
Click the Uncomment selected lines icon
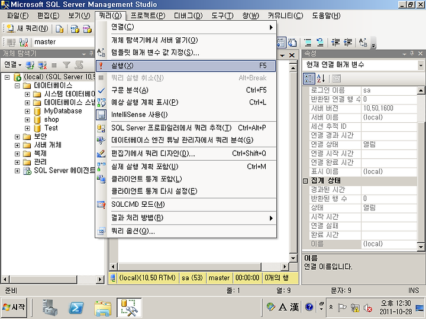(320, 43)
